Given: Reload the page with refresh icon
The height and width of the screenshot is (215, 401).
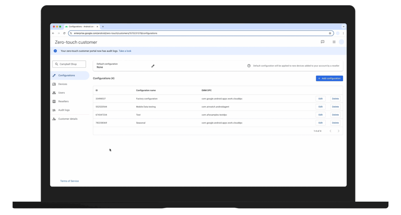Looking at the screenshot, I should pos(64,33).
